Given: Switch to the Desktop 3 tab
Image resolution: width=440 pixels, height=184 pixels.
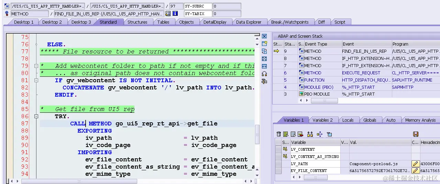Looking at the screenshot, I should coord(81,22).
